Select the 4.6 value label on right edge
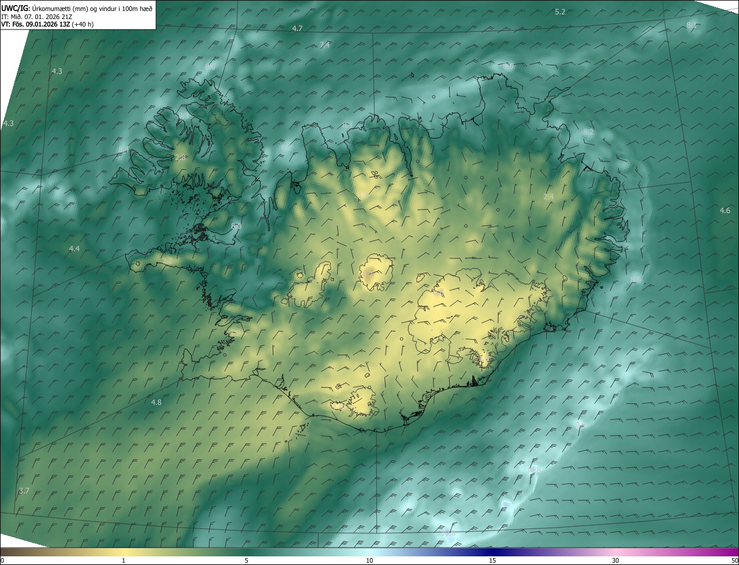The height and width of the screenshot is (565, 739). tap(725, 211)
